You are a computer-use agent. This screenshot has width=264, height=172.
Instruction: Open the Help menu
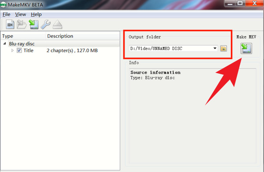click(x=36, y=14)
